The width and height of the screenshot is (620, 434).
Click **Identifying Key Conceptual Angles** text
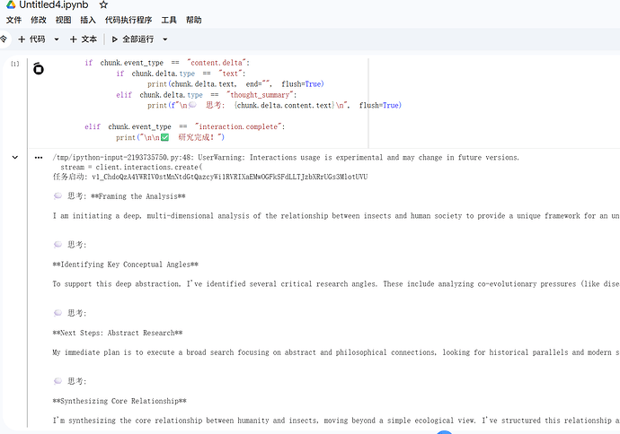tap(125, 265)
